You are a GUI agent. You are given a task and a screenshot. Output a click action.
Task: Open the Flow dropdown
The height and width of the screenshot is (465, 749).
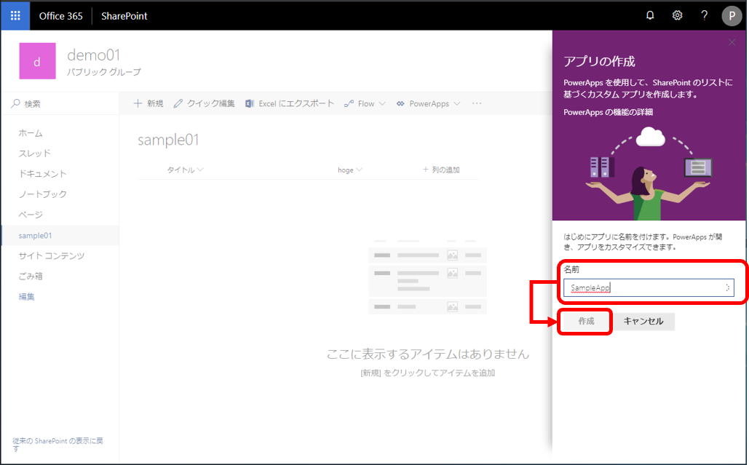364,103
